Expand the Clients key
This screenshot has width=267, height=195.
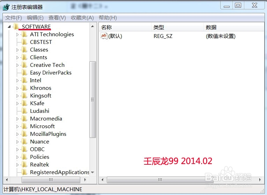(17, 57)
